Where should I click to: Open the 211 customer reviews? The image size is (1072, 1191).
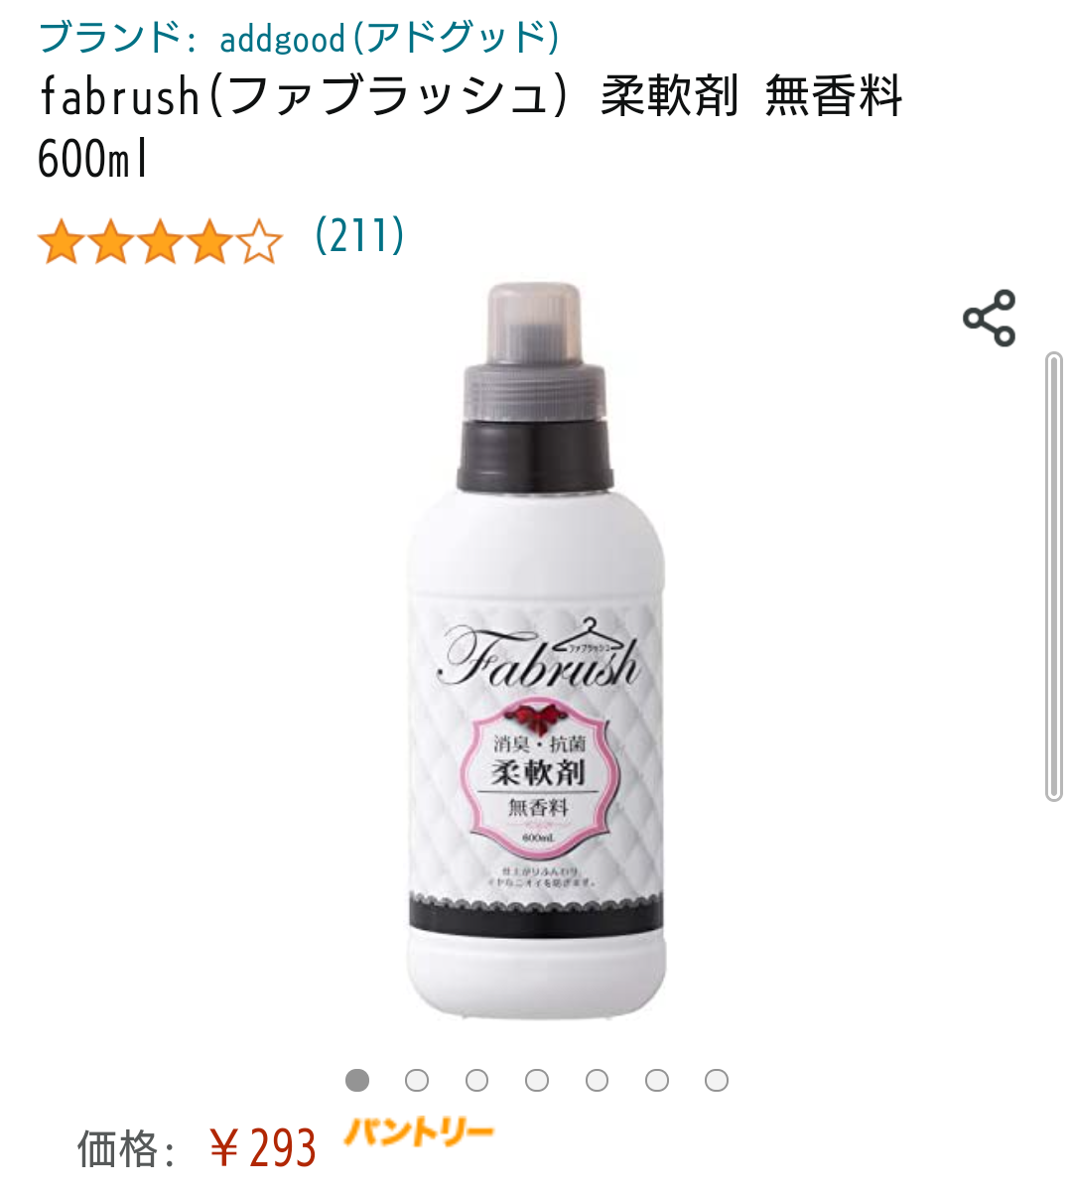click(359, 235)
